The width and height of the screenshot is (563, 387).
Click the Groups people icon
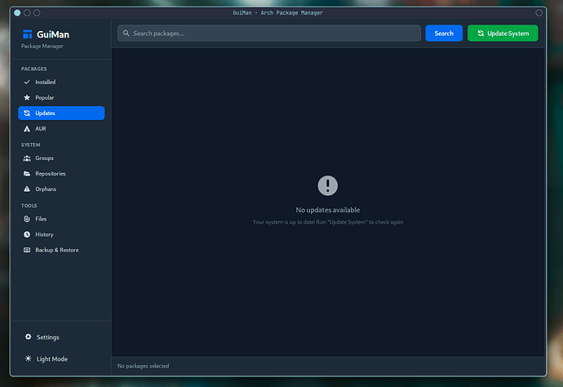[27, 158]
